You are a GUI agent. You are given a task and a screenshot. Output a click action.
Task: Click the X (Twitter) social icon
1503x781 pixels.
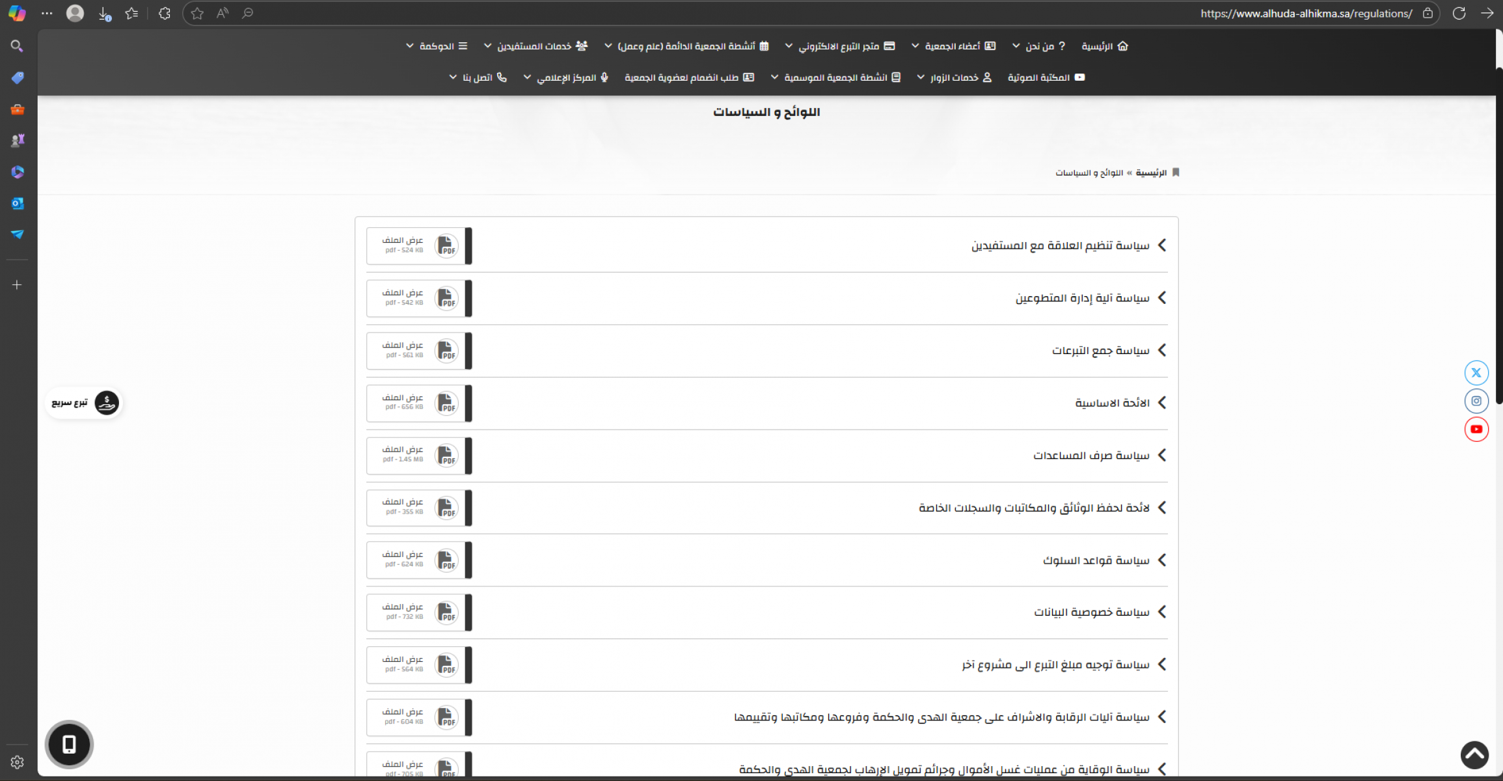click(x=1476, y=373)
